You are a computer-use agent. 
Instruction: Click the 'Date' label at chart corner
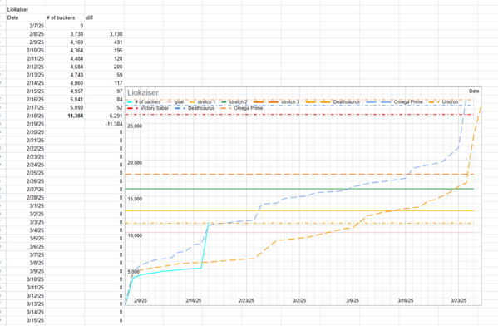click(x=474, y=91)
